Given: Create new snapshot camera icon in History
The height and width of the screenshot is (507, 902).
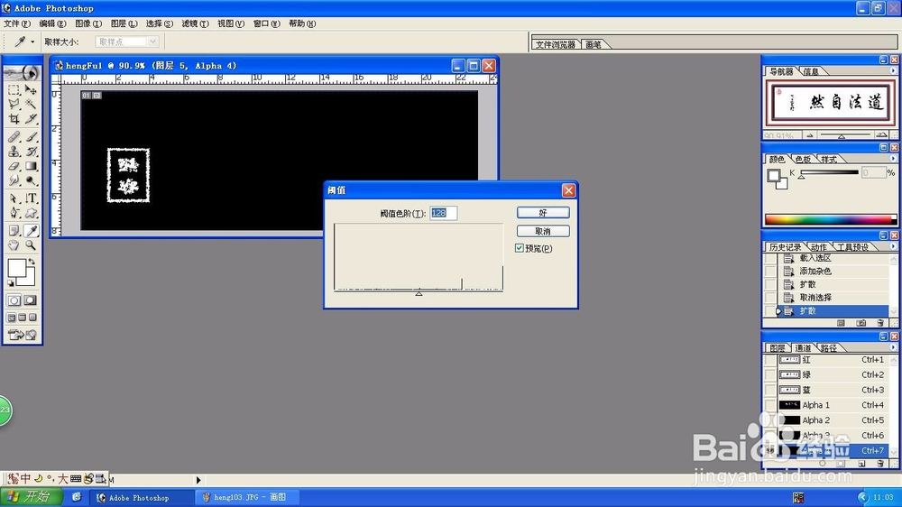Looking at the screenshot, I should click(x=861, y=324).
